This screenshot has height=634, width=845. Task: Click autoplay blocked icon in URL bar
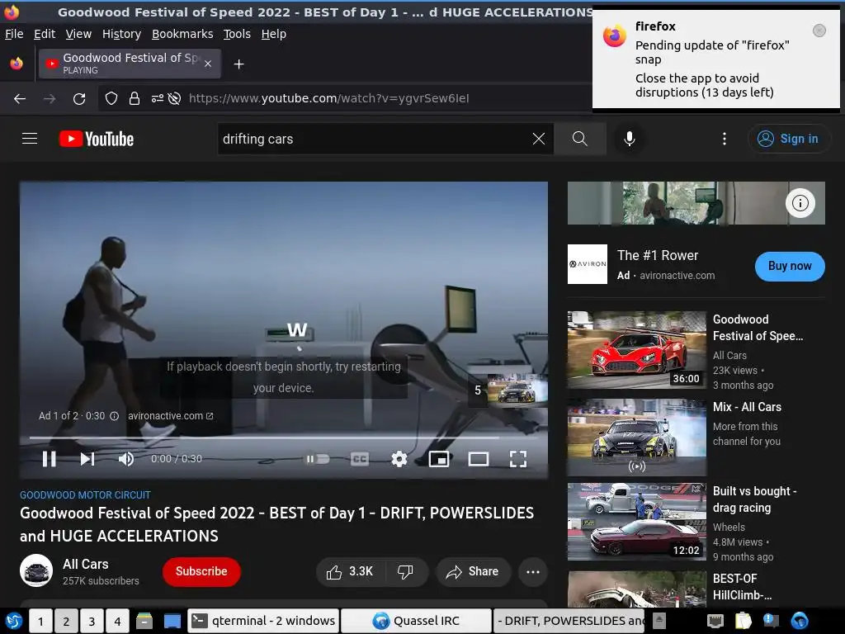(x=174, y=99)
